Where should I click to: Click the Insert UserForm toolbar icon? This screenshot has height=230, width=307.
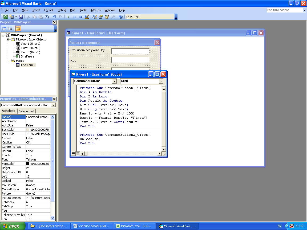tap(11, 17)
